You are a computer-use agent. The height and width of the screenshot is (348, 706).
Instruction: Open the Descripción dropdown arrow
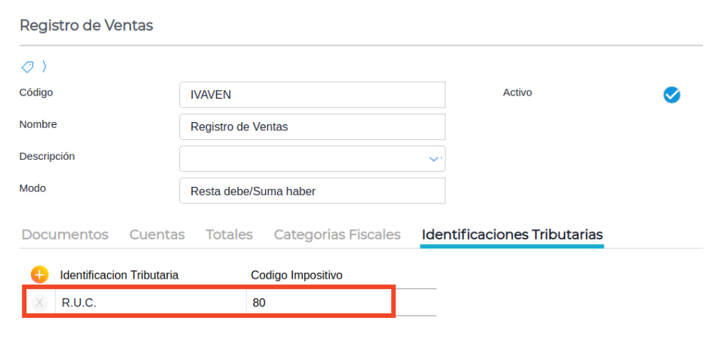(x=434, y=159)
